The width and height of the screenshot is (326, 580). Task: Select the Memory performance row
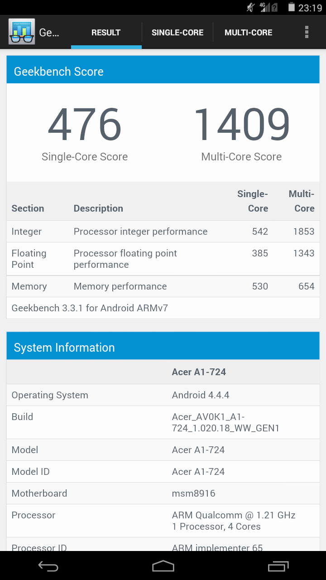163,286
